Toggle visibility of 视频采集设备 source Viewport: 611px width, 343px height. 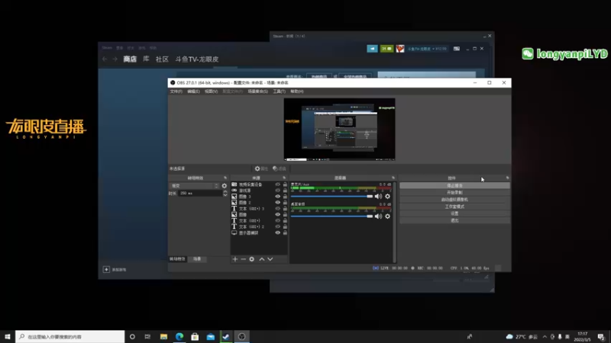(277, 184)
